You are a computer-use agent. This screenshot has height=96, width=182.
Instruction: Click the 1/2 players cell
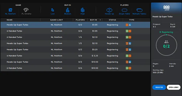tap(80, 43)
